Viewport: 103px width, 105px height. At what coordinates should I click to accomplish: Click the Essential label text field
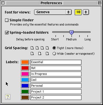[x=56, y=62]
